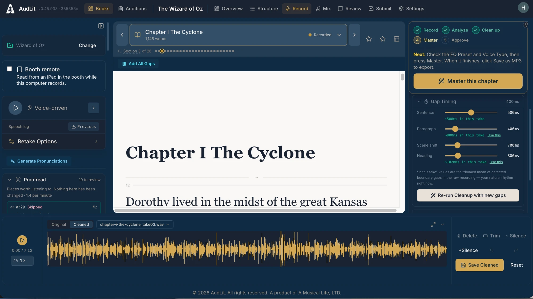The image size is (533, 299).
Task: Click Use this link for Paragraph gap
Action: [x=494, y=135]
